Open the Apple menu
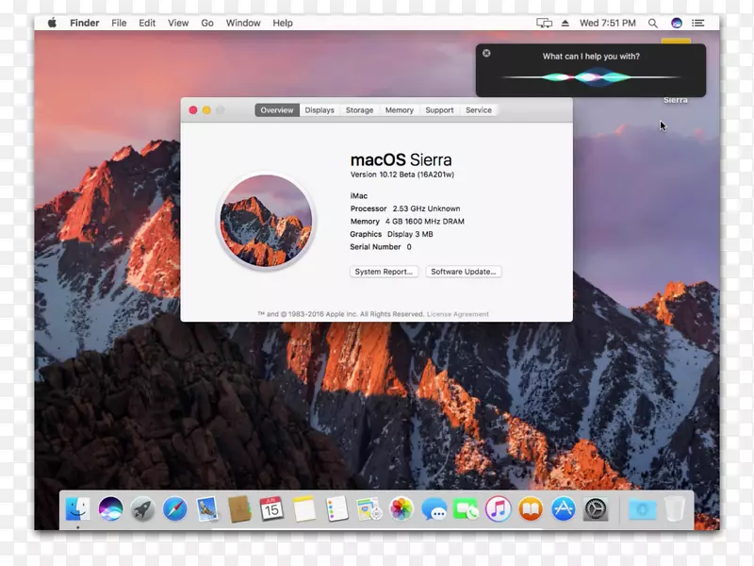Screen dimensions: 754x566 (52, 23)
